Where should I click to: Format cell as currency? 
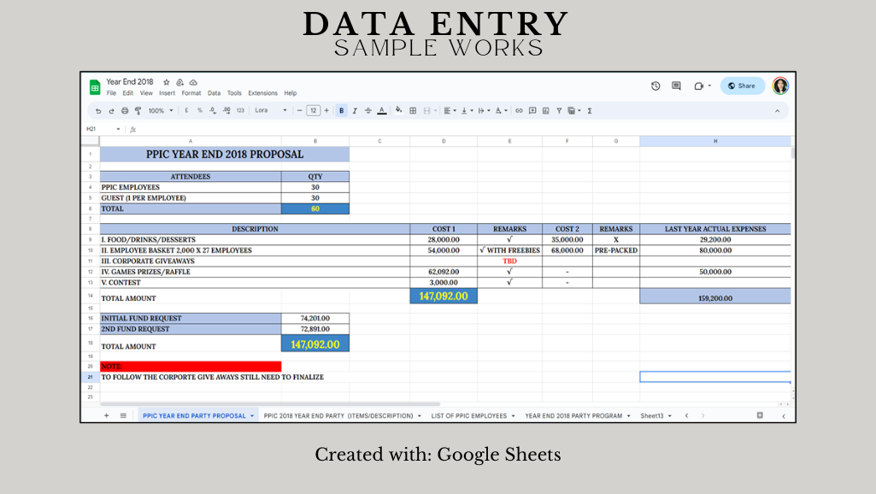(x=186, y=110)
